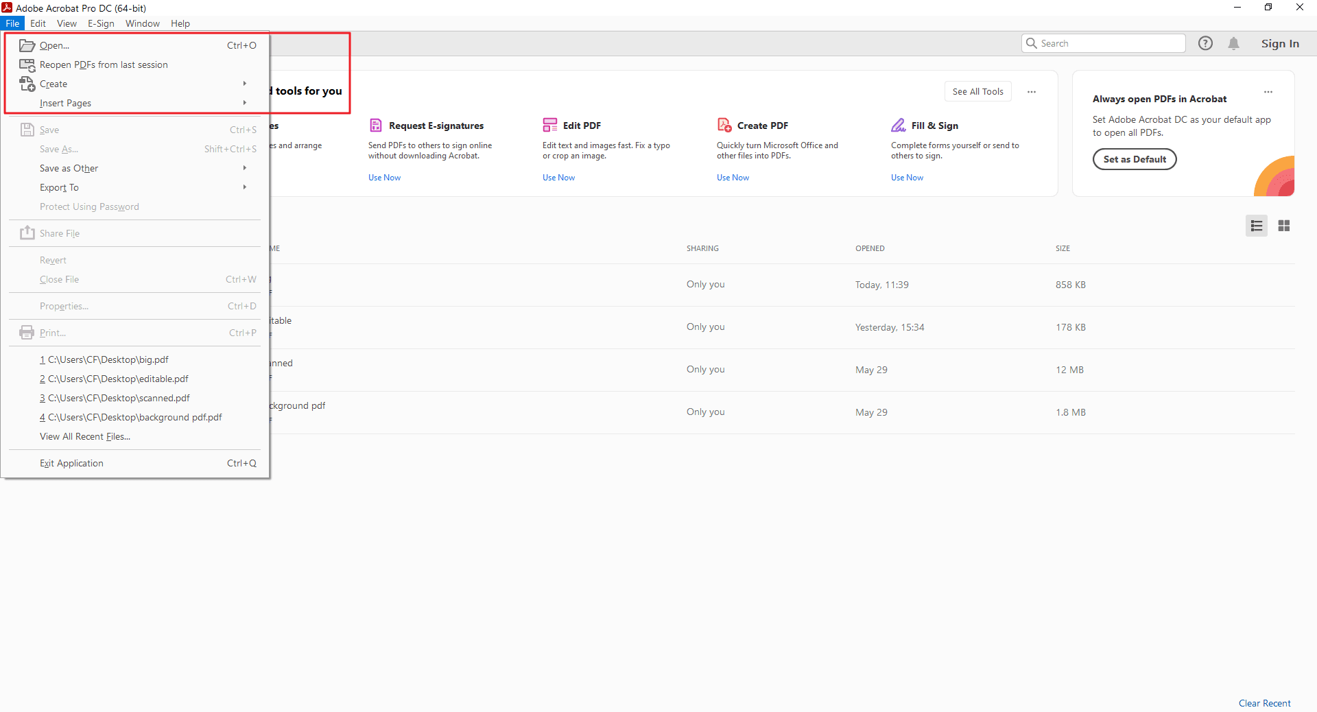
Task: Launch the Fill & Sign tool
Action: [899, 125]
